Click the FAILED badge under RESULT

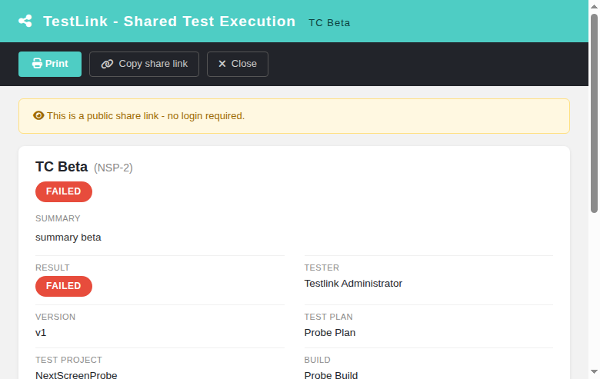(64, 286)
